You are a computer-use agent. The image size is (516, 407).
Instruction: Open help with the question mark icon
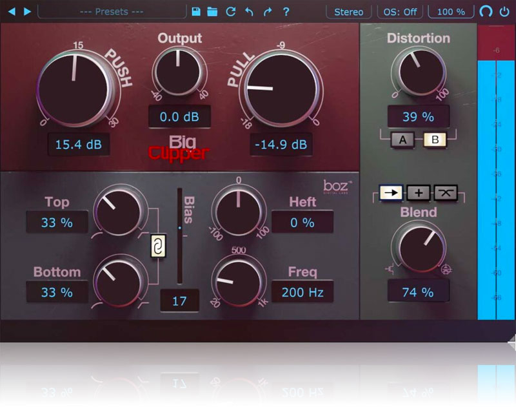(x=286, y=12)
